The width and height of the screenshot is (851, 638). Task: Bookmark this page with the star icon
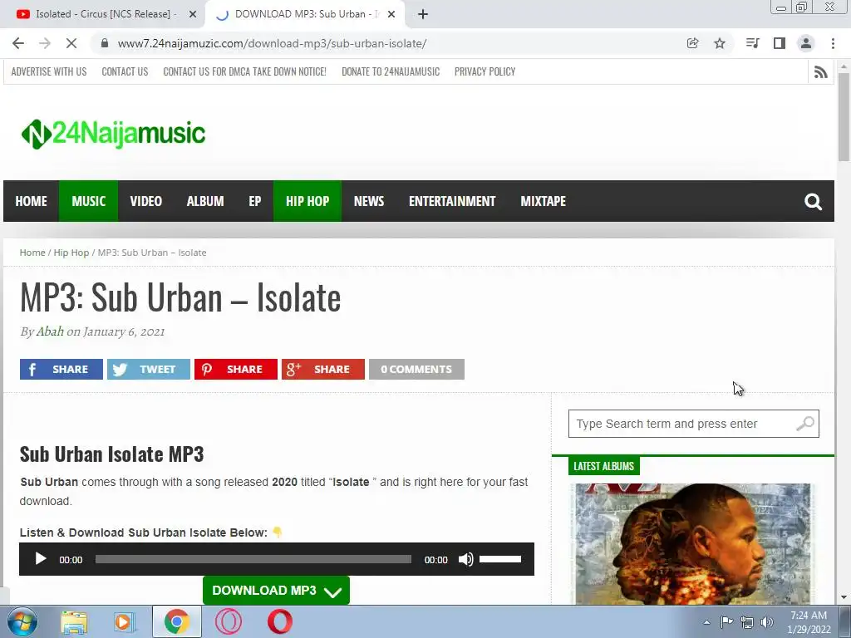720,43
